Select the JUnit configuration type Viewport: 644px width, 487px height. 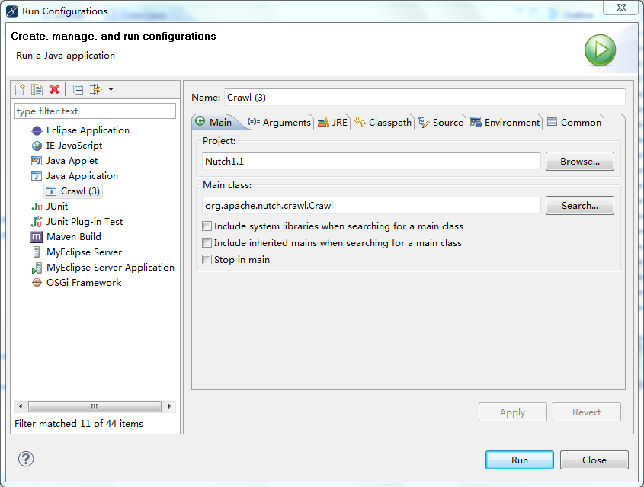[x=56, y=207]
